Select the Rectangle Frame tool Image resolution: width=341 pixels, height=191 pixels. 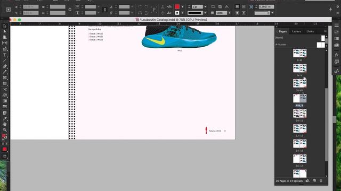(5, 78)
